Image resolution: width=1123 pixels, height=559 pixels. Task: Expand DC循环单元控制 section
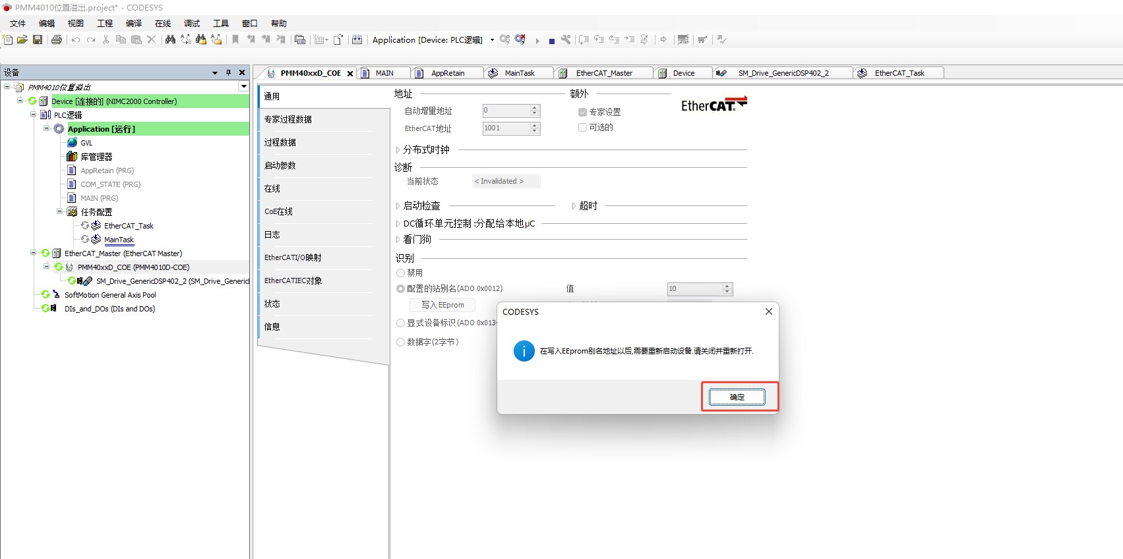(398, 223)
